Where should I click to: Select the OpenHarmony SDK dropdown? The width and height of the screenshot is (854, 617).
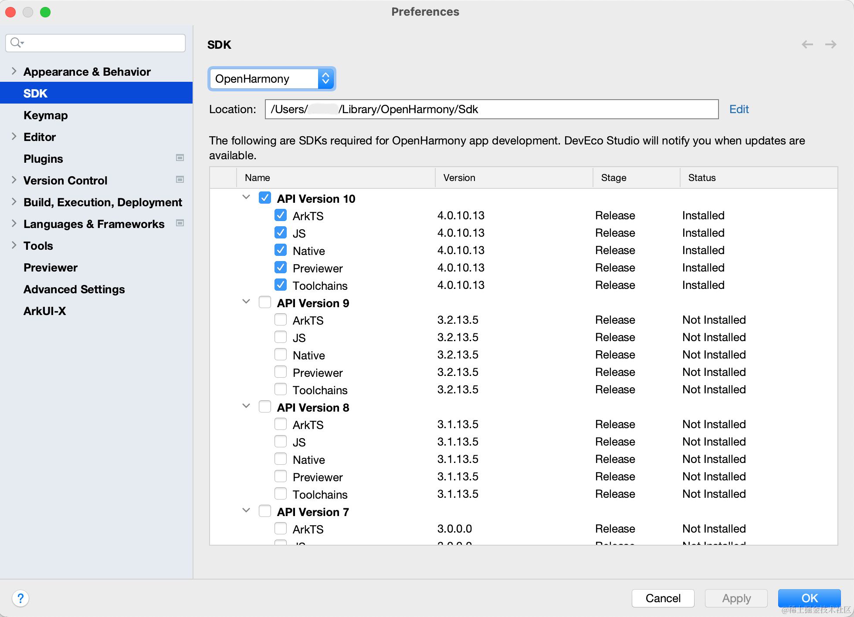[x=272, y=79]
